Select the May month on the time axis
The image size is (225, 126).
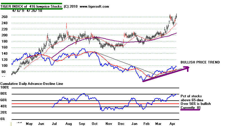29,123
